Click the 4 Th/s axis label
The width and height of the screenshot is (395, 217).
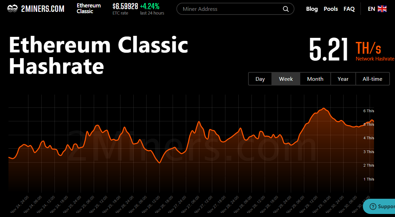[369, 138]
